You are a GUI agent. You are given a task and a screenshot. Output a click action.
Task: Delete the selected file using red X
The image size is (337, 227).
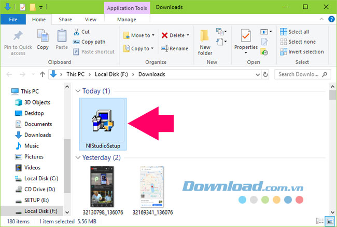(173, 35)
